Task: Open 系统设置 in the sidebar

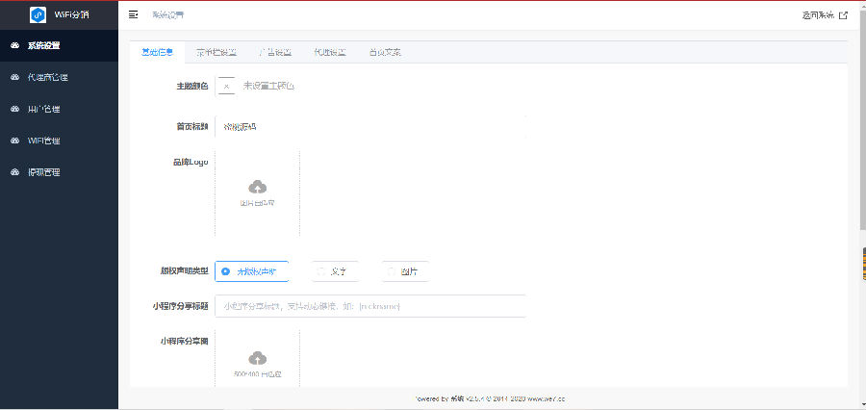Action: coord(59,46)
